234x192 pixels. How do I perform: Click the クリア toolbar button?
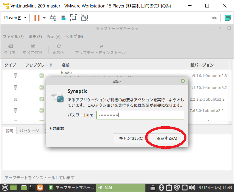10,50
